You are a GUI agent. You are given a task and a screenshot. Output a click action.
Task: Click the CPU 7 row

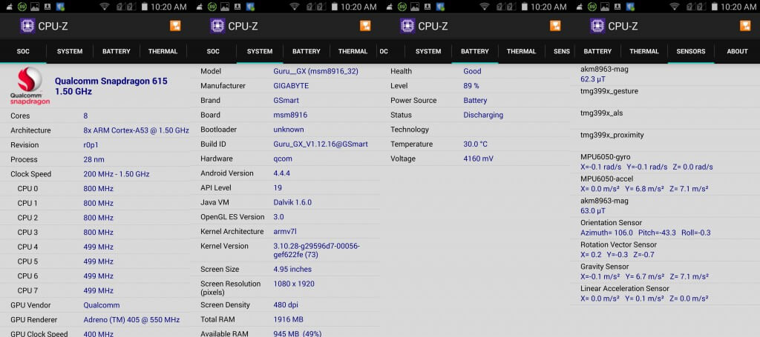click(x=95, y=290)
